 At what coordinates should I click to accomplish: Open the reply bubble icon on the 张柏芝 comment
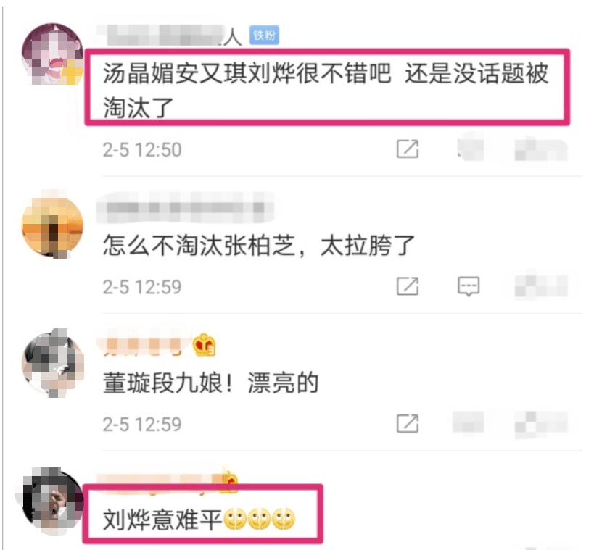click(x=469, y=286)
